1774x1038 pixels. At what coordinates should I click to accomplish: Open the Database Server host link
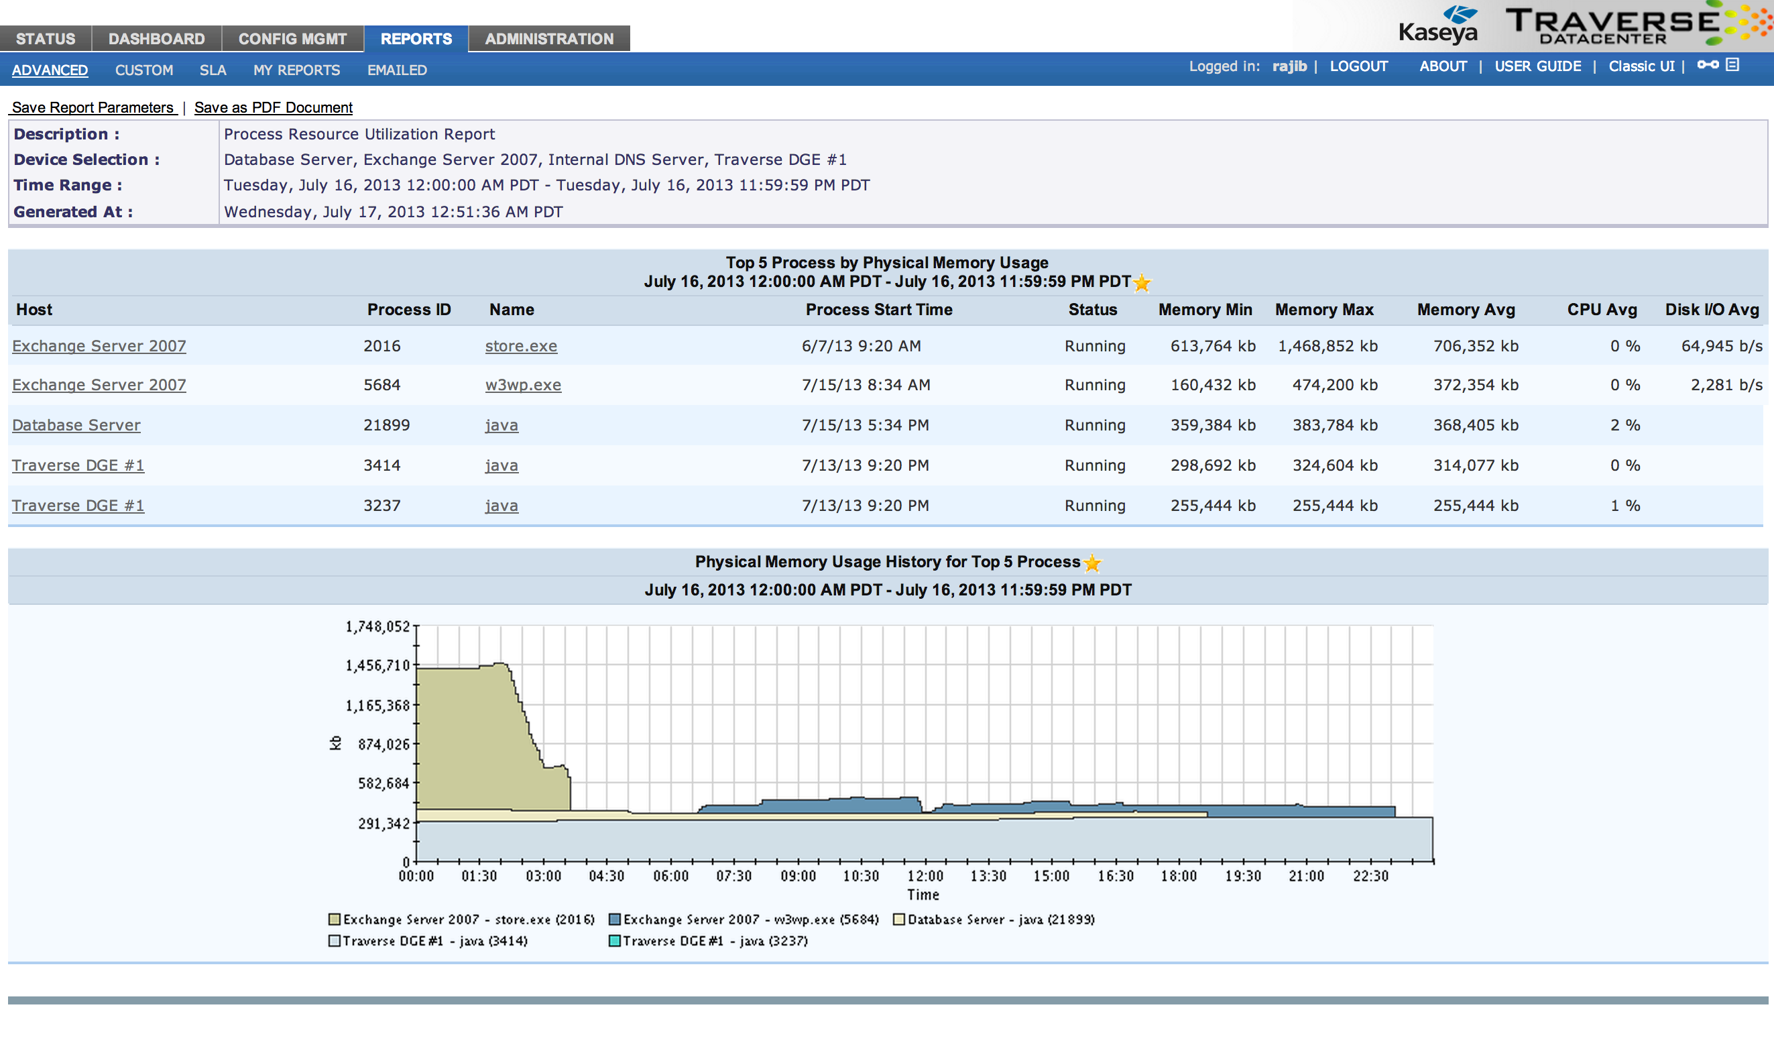76,424
